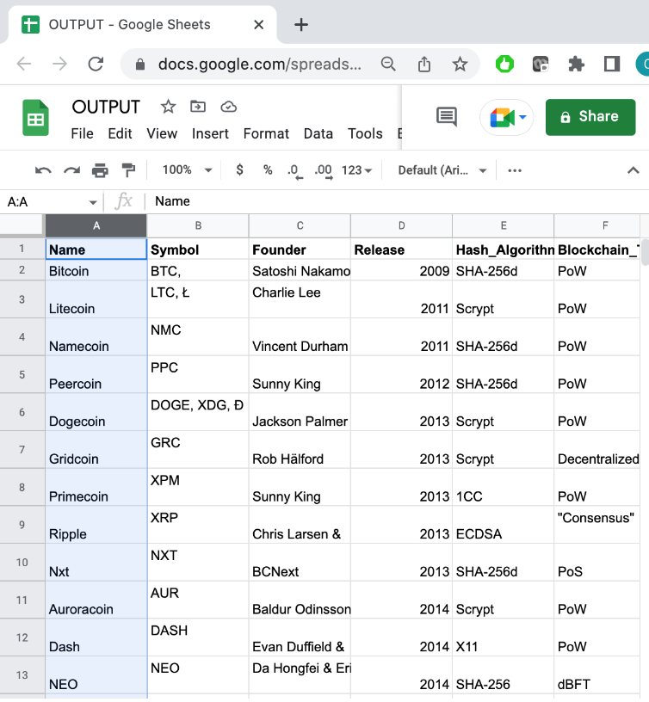Close the OUTPUT - Google Sheets tab
Screen dimensions: 649x702
pyautogui.click(x=258, y=25)
